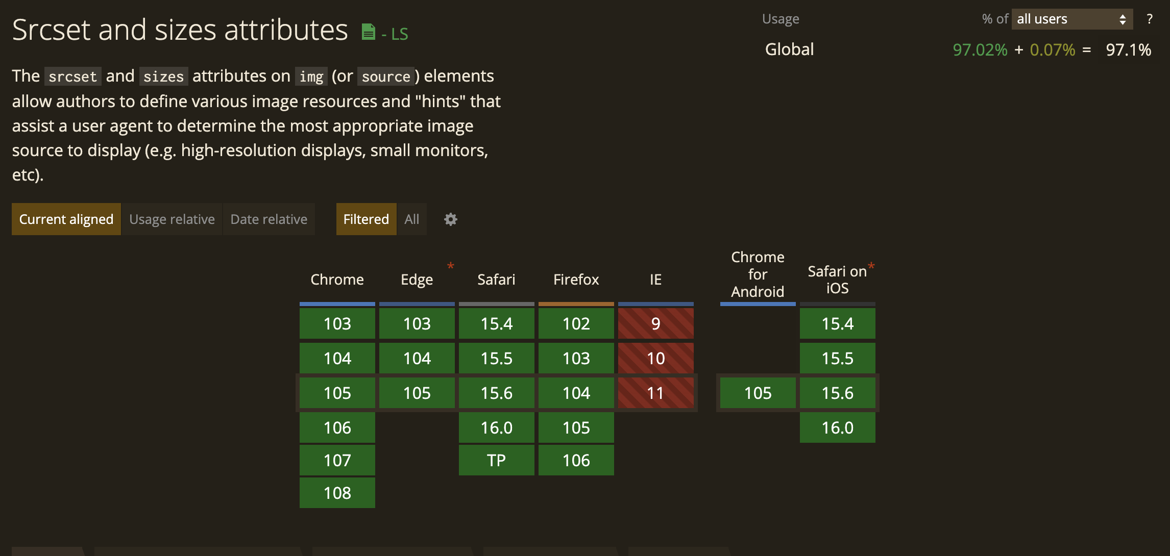Image resolution: width=1170 pixels, height=556 pixels.
Task: Click the IE 11 unsupported cell
Action: [x=655, y=393]
